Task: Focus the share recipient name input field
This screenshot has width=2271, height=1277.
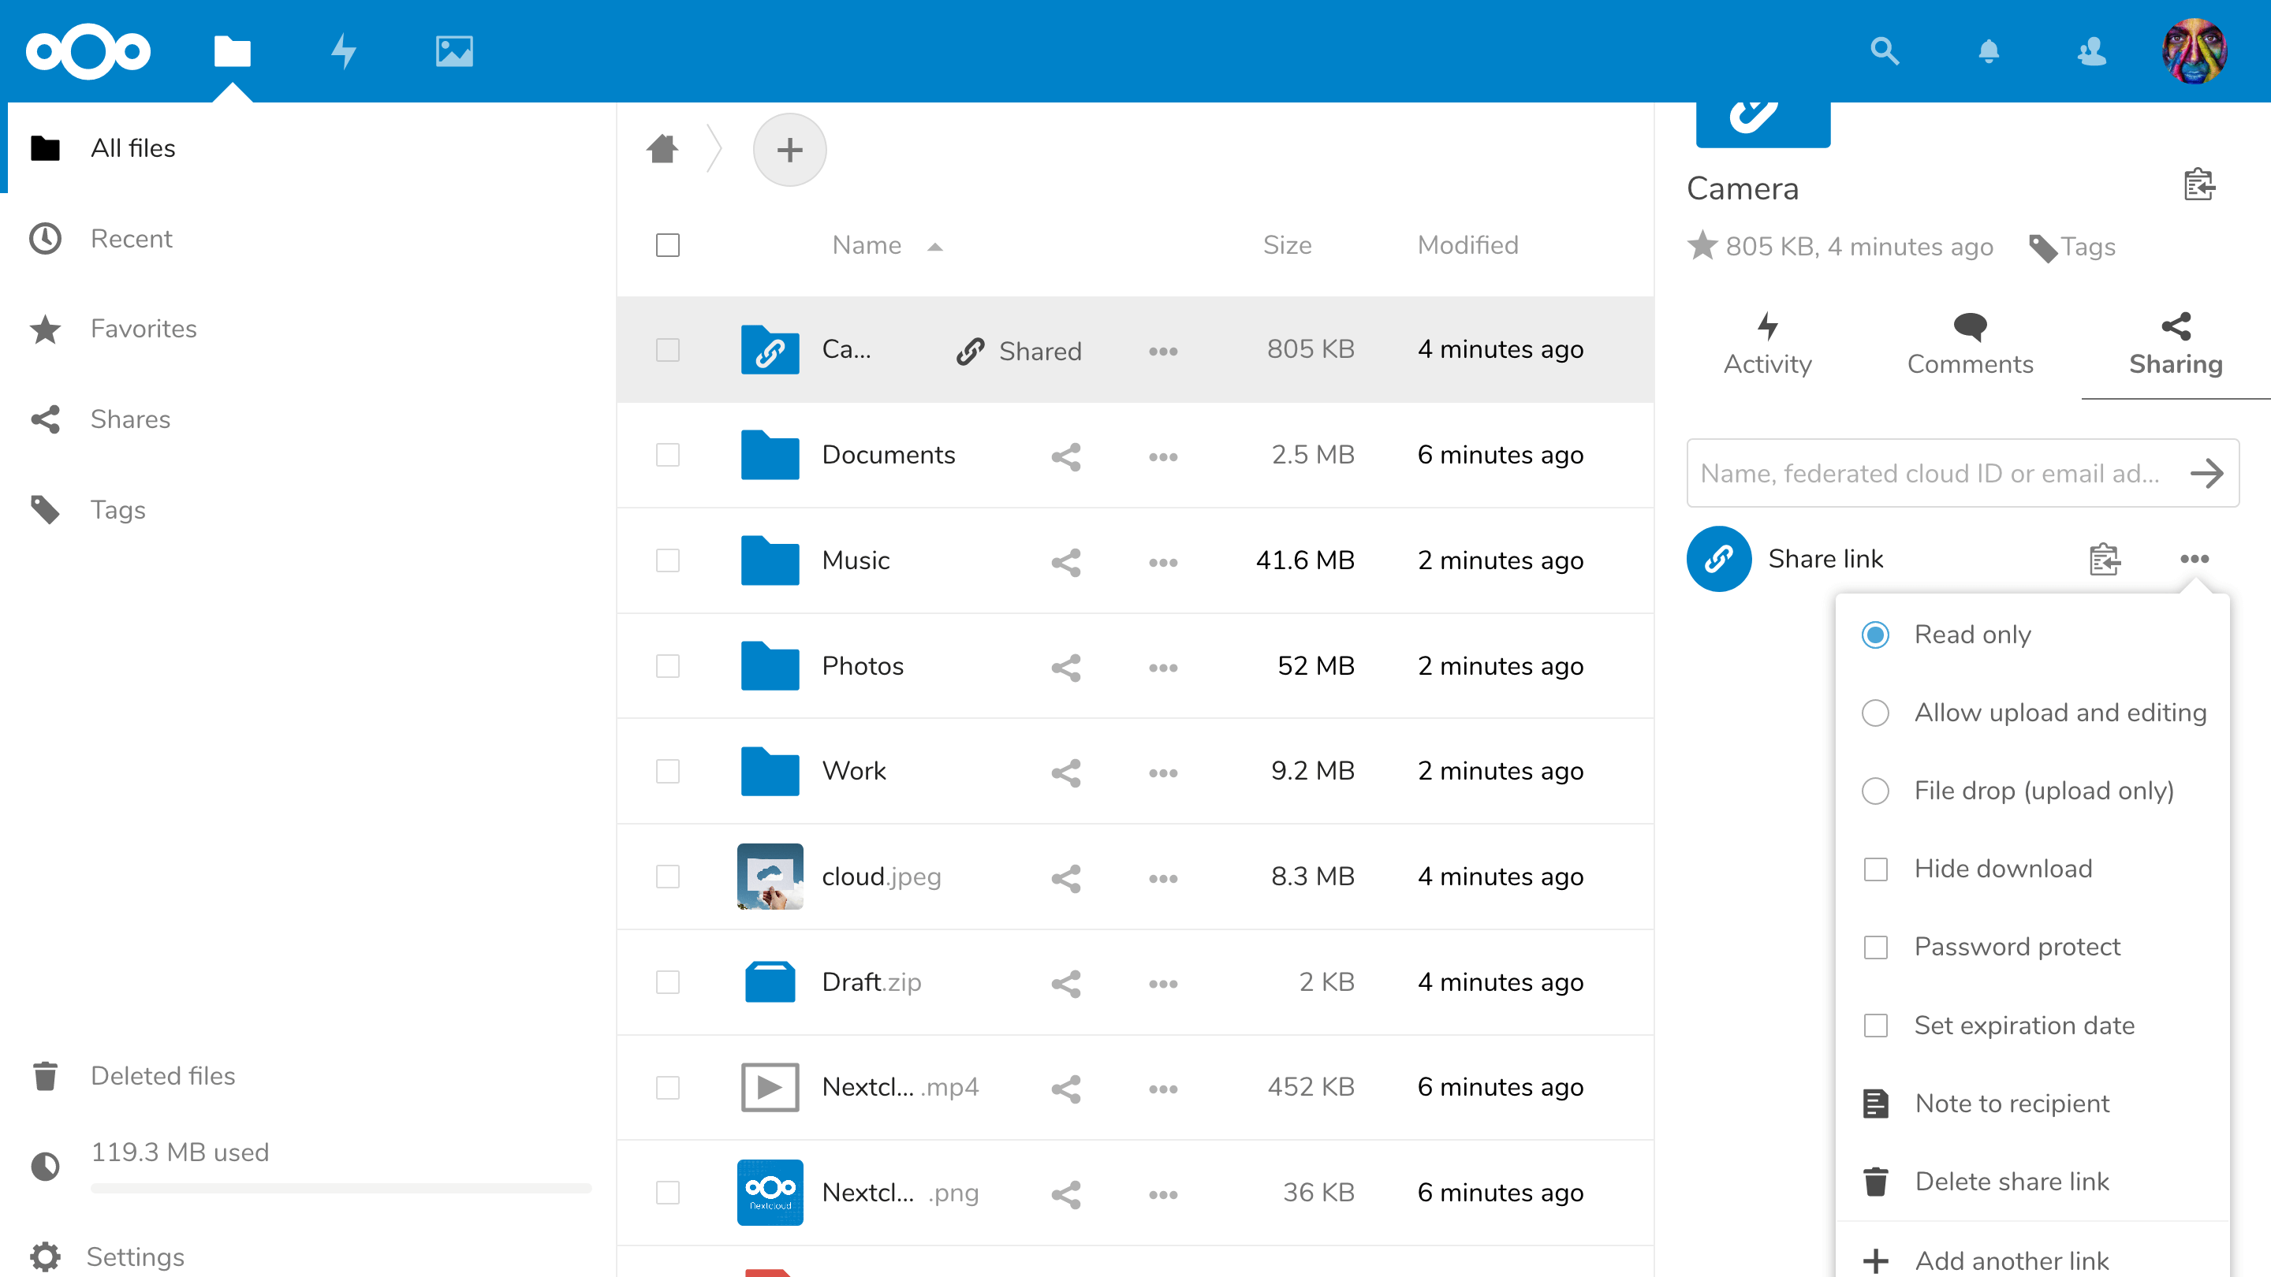Action: 1930,473
